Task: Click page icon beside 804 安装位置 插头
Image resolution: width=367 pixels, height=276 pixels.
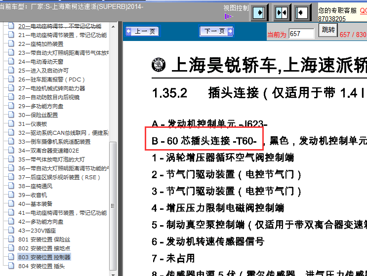Action: (x=11, y=266)
